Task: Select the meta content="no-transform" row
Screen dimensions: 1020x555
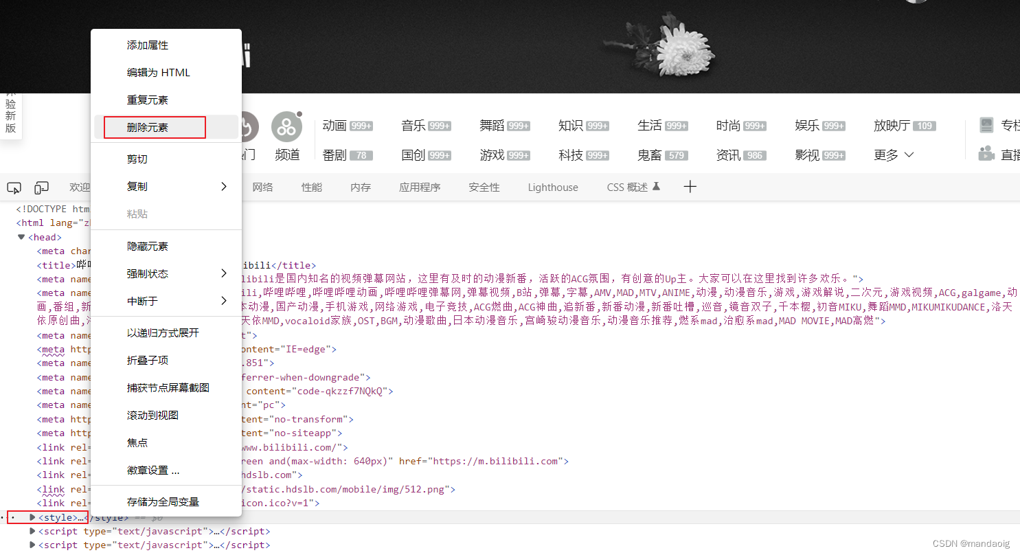Action: click(510, 419)
